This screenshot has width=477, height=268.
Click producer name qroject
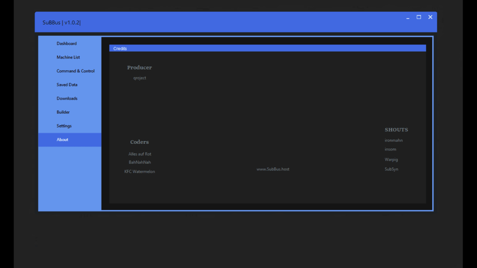(x=140, y=78)
